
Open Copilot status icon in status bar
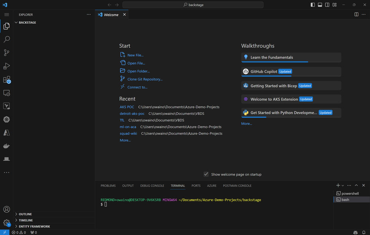(355, 232)
